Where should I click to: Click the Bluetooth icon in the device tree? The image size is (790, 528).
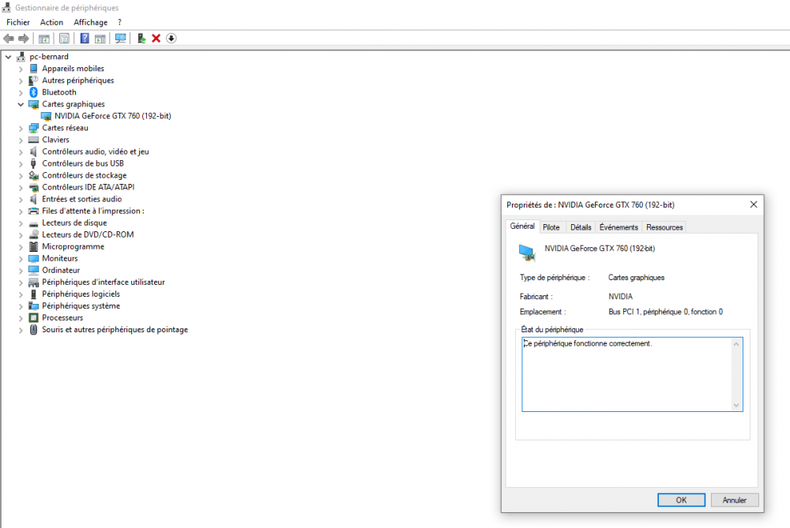pos(34,92)
